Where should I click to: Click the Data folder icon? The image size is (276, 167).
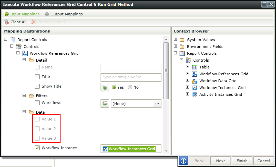[31, 112]
